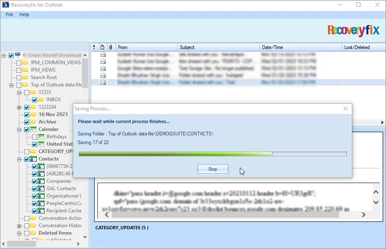Sort by Lost/Deleted column
The width and height of the screenshot is (386, 249).
(x=364, y=47)
